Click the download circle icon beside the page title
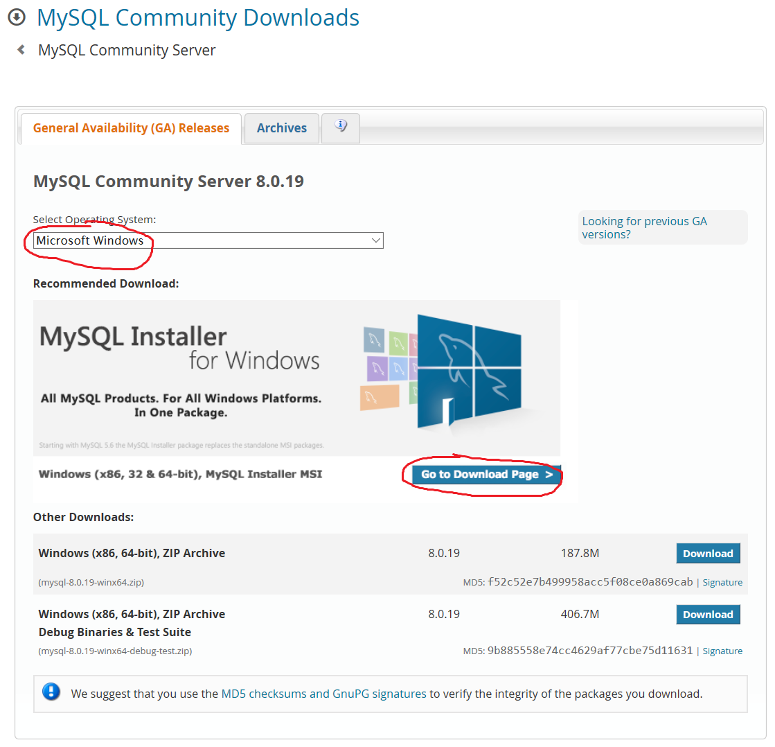 (x=17, y=17)
